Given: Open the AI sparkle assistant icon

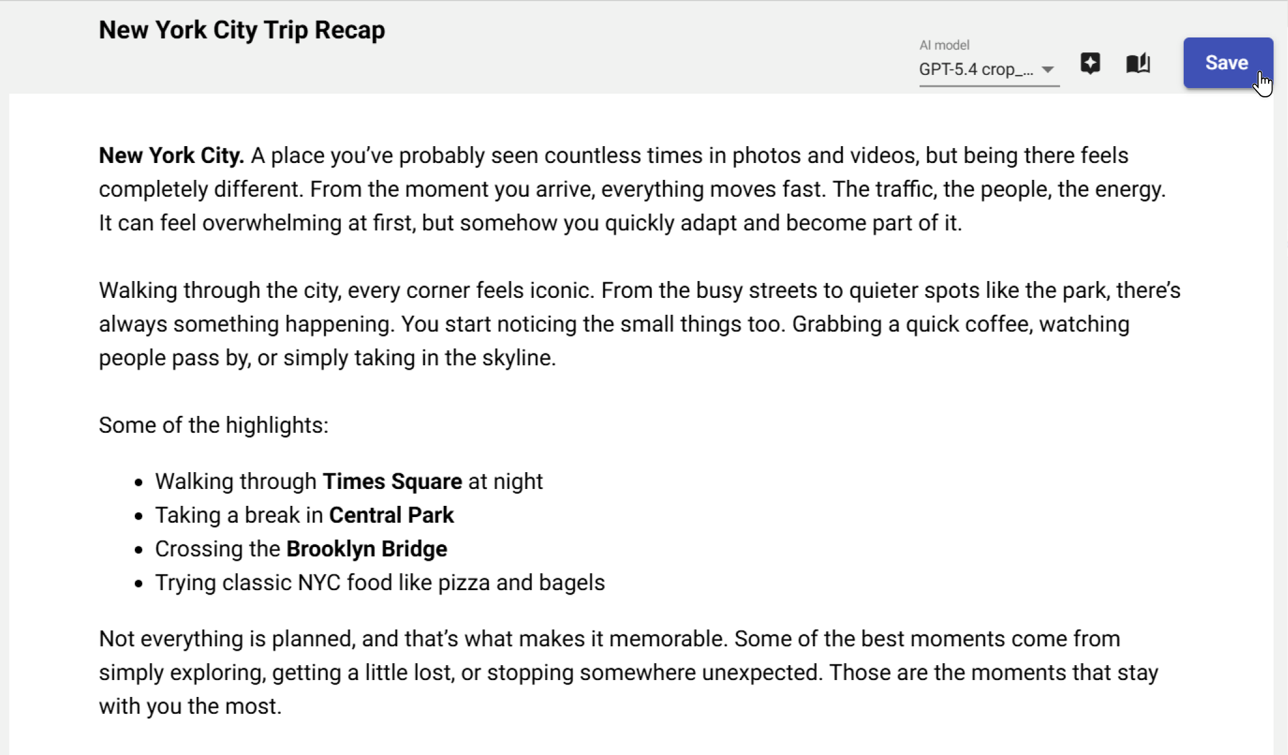Looking at the screenshot, I should pyautogui.click(x=1090, y=63).
